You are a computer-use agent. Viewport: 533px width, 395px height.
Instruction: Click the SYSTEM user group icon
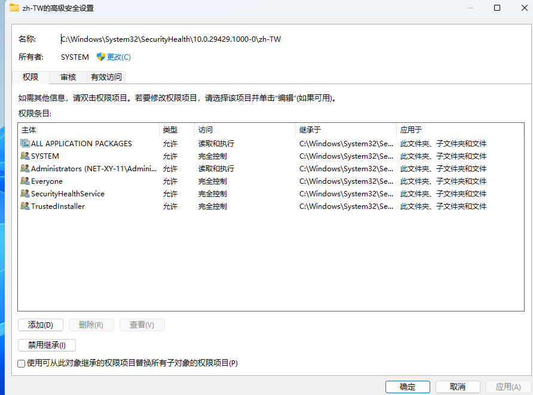point(25,156)
